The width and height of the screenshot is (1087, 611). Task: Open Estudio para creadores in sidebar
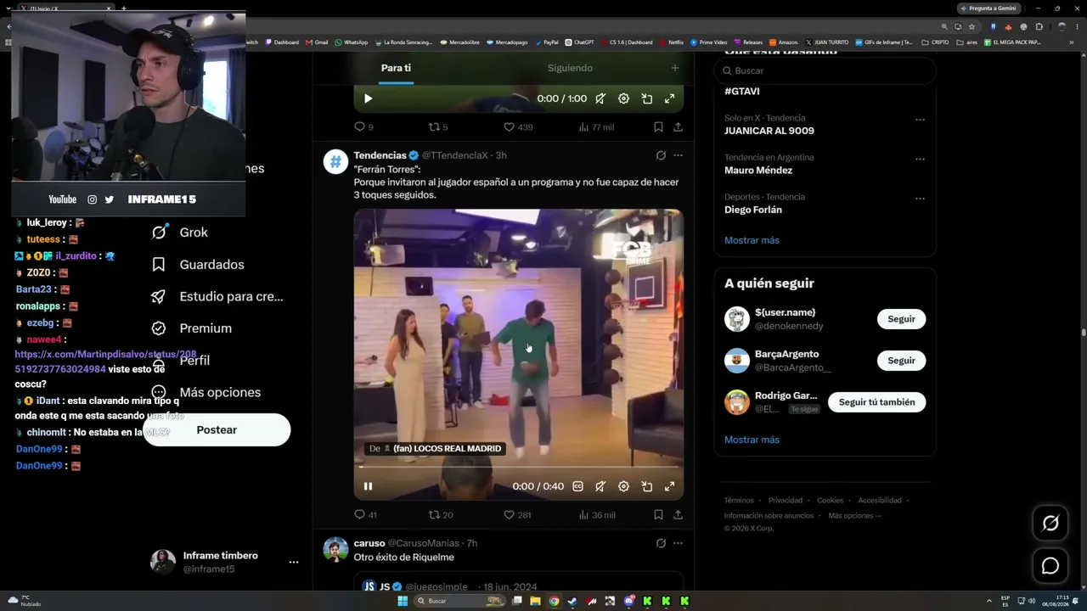pyautogui.click(x=217, y=296)
